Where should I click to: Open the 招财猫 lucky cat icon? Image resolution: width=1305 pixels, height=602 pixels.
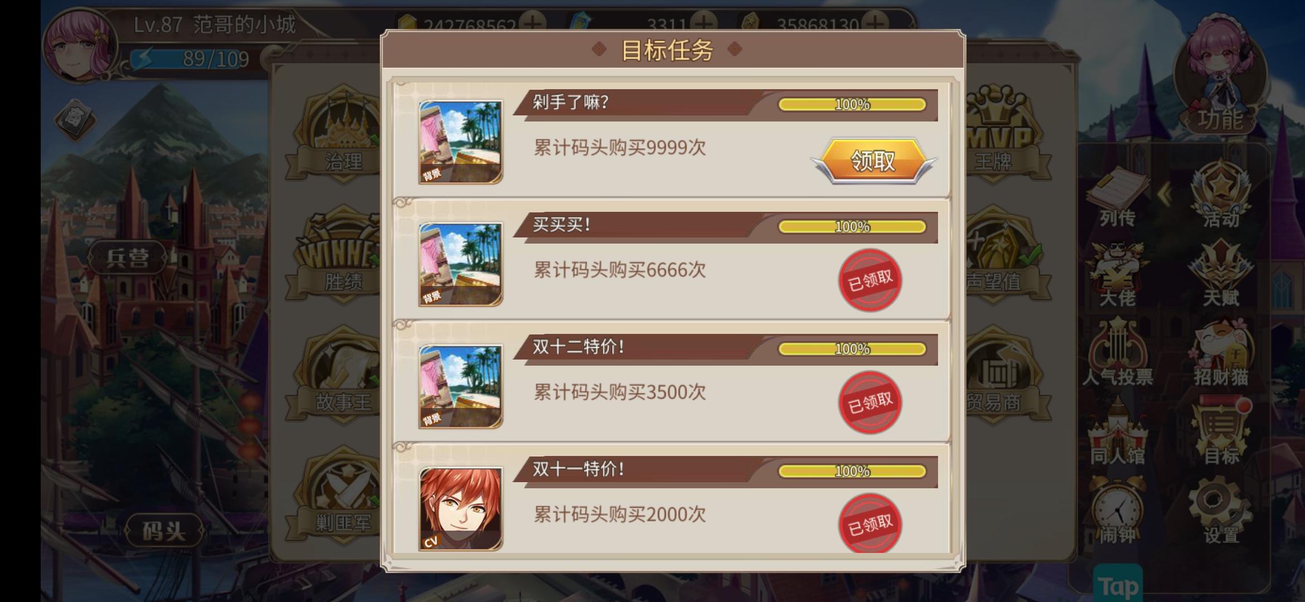[1221, 354]
